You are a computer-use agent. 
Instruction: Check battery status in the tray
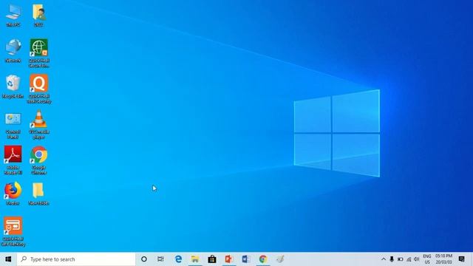click(401, 259)
